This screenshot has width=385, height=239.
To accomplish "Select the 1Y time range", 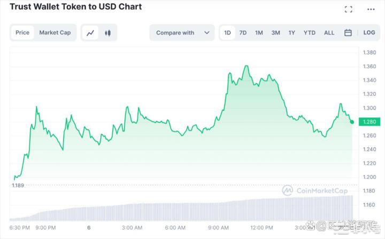I will tap(292, 33).
